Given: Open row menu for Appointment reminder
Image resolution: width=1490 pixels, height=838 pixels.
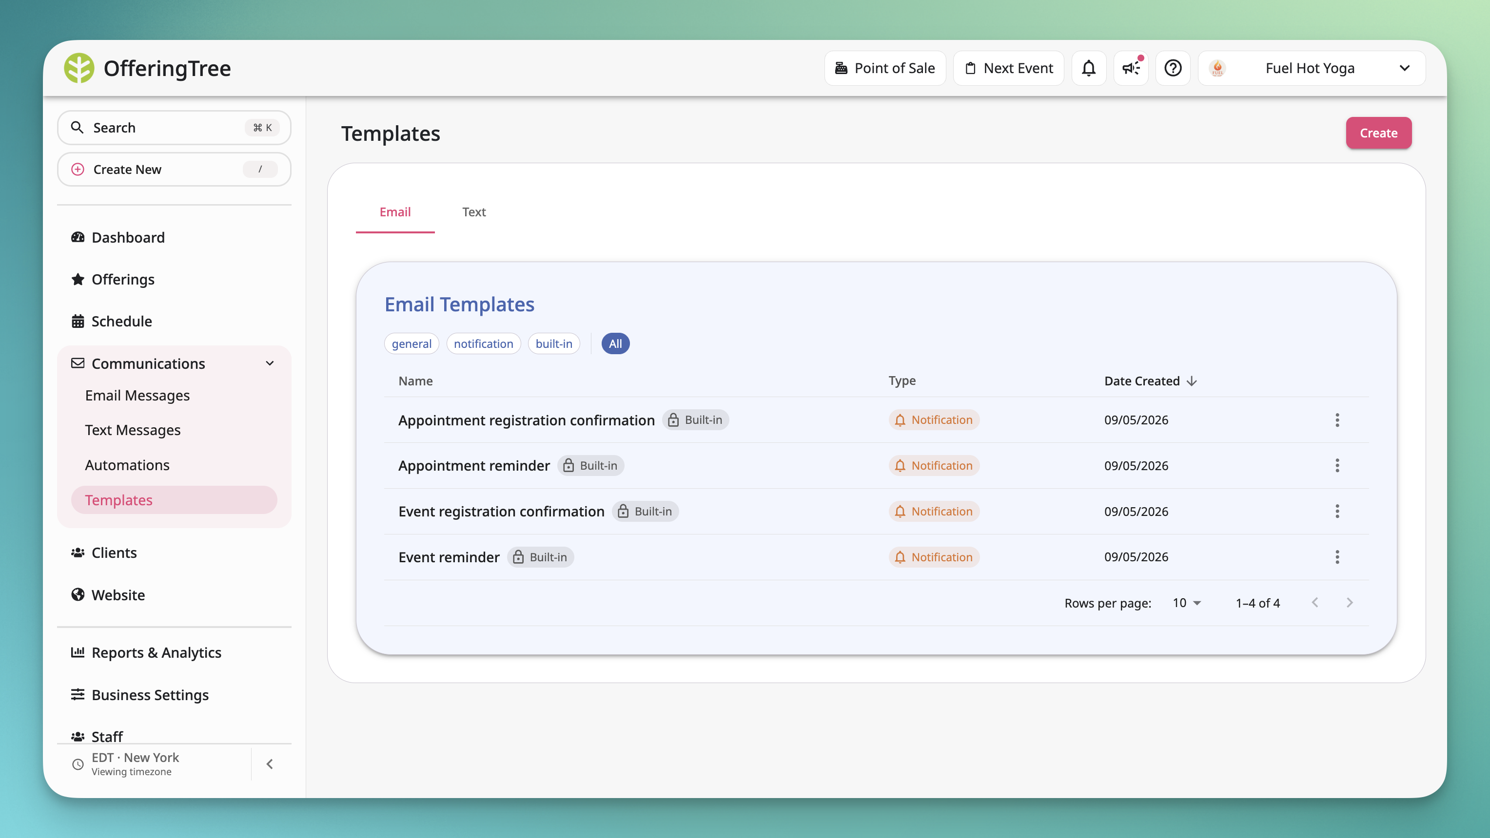Looking at the screenshot, I should [x=1337, y=466].
